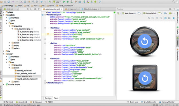Click the Preview refresh icon
179x106 pixels.
pyautogui.click(x=166, y=18)
